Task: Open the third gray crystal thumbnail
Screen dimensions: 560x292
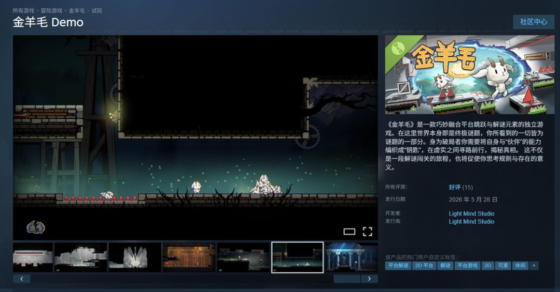Action: pos(135,257)
